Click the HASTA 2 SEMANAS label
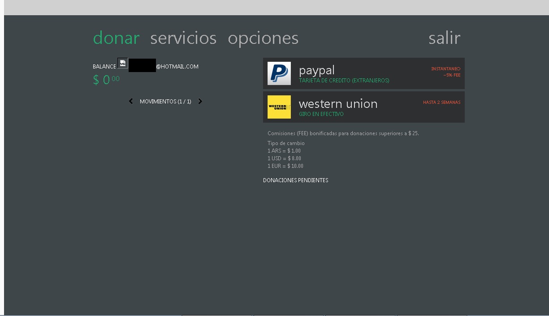549x316 pixels. [441, 102]
